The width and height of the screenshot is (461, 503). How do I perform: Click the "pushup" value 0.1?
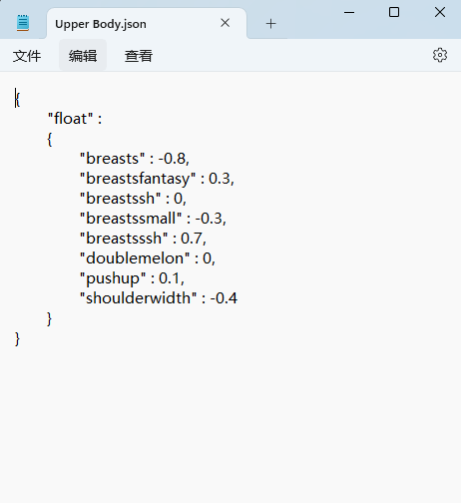170,278
